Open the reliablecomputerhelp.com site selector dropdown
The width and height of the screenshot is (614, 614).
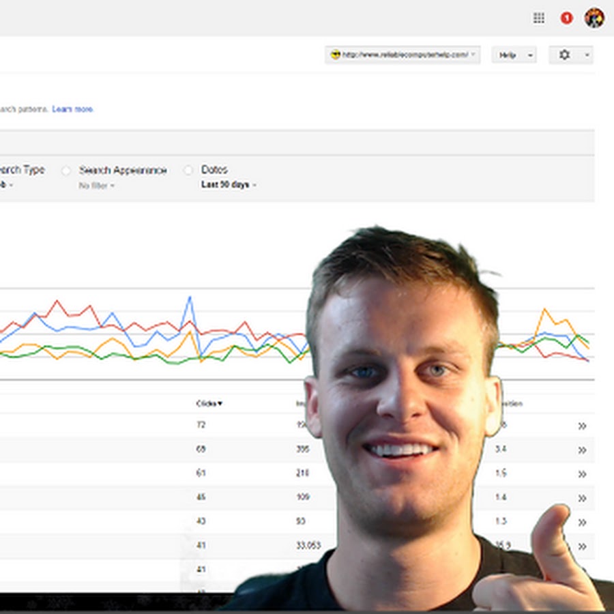tap(403, 55)
